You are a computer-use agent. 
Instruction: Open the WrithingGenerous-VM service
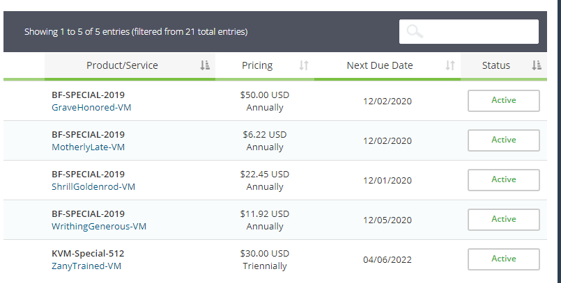click(x=99, y=227)
